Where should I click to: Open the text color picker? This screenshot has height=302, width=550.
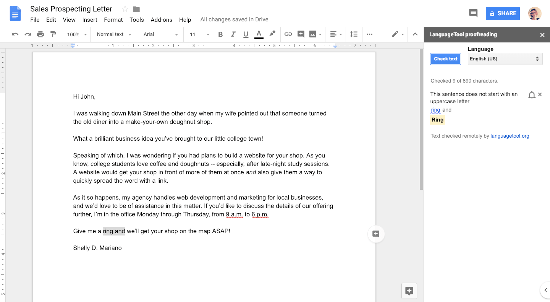coord(259,34)
